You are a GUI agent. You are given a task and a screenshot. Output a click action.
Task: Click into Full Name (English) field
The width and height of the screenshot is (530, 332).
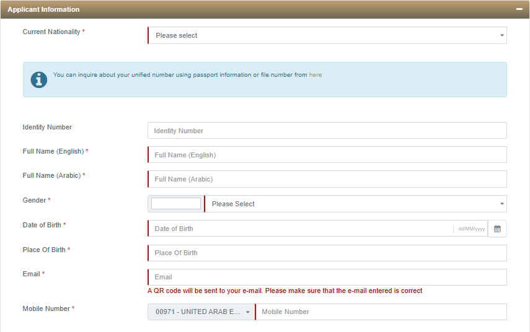[x=327, y=155]
